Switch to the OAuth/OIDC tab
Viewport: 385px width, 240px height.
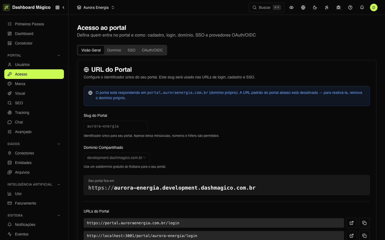[x=152, y=50]
